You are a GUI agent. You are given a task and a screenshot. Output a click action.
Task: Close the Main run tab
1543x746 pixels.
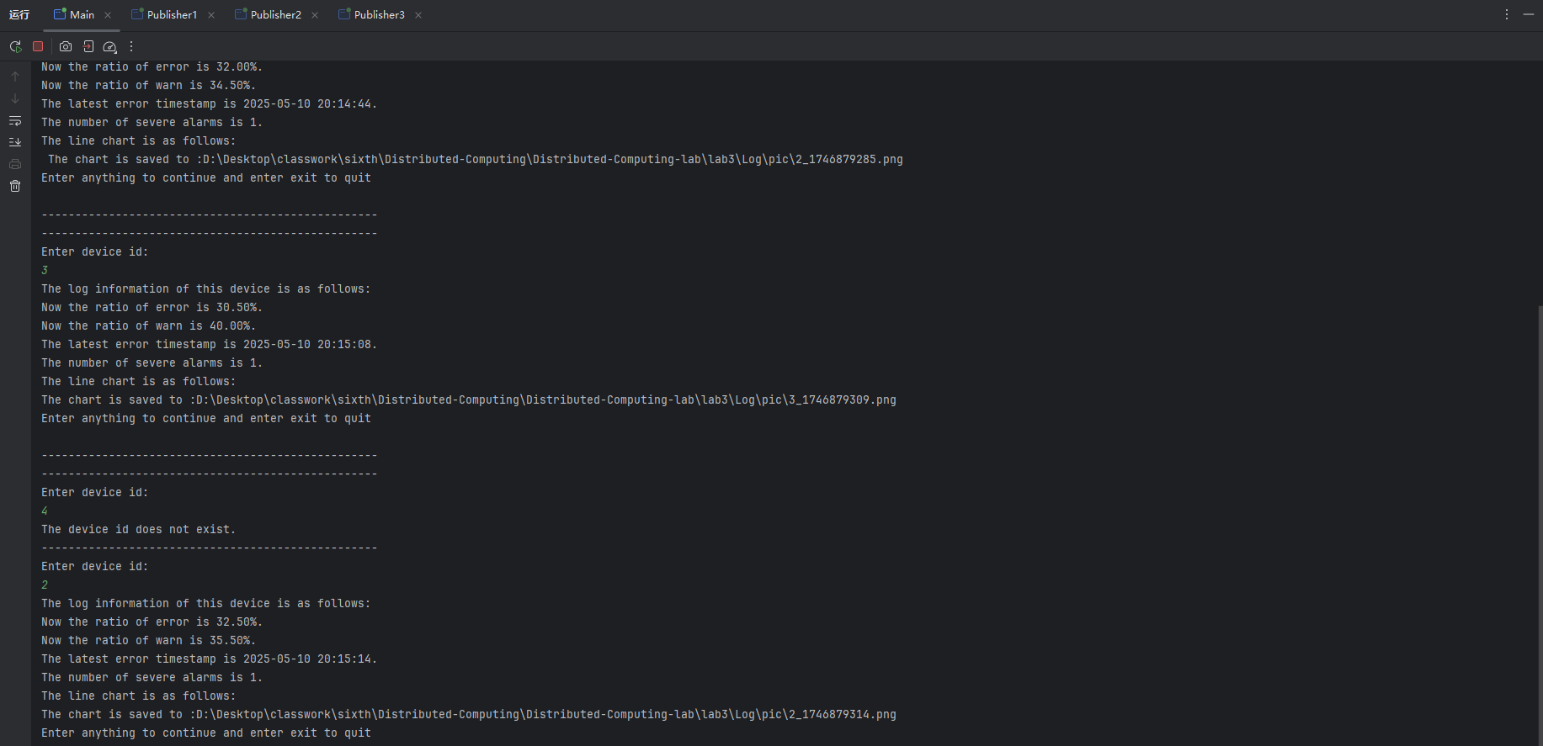pyautogui.click(x=108, y=15)
